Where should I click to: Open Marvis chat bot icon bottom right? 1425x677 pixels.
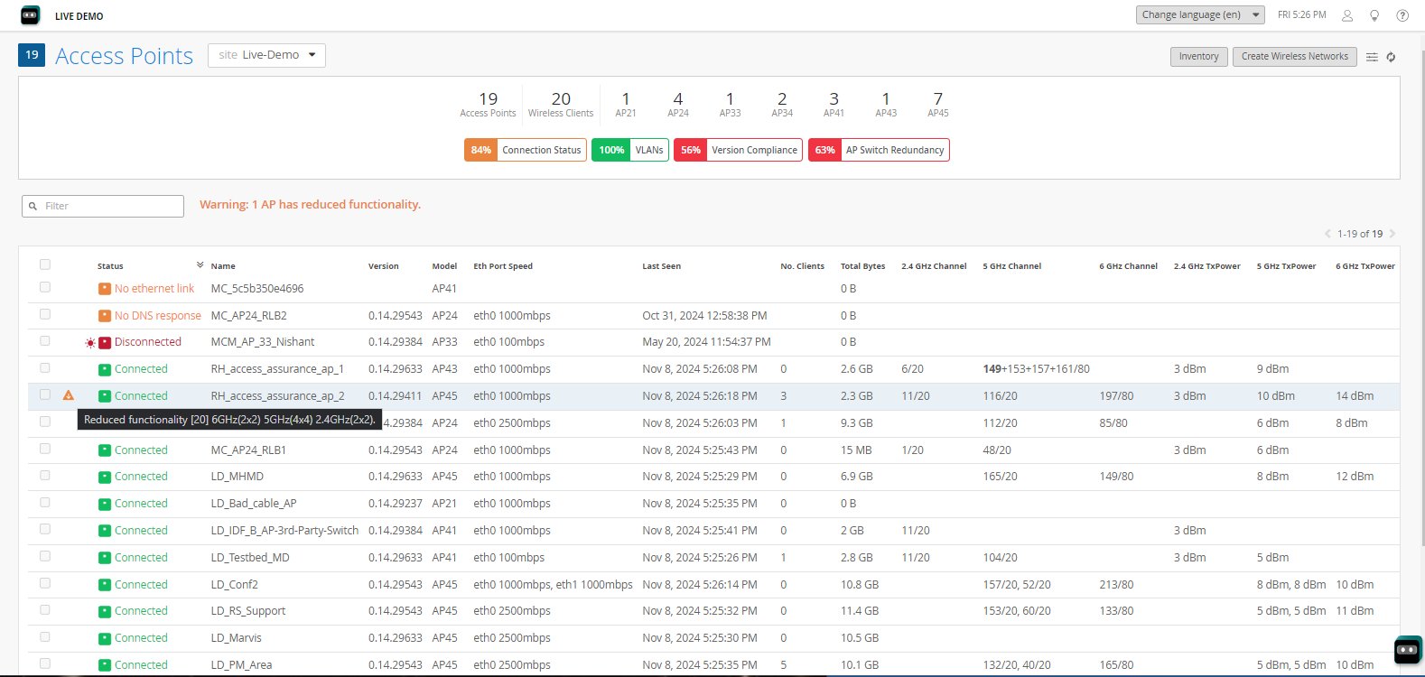tap(1407, 649)
